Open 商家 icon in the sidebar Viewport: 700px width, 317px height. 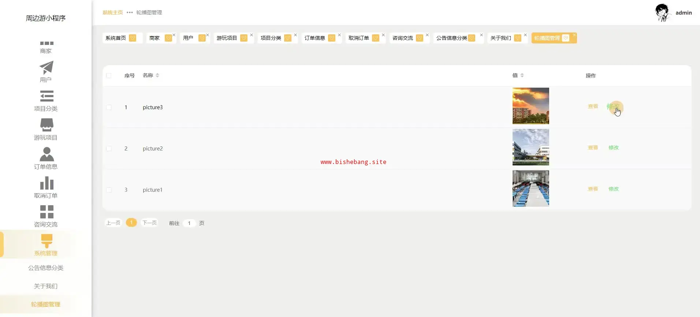point(46,43)
